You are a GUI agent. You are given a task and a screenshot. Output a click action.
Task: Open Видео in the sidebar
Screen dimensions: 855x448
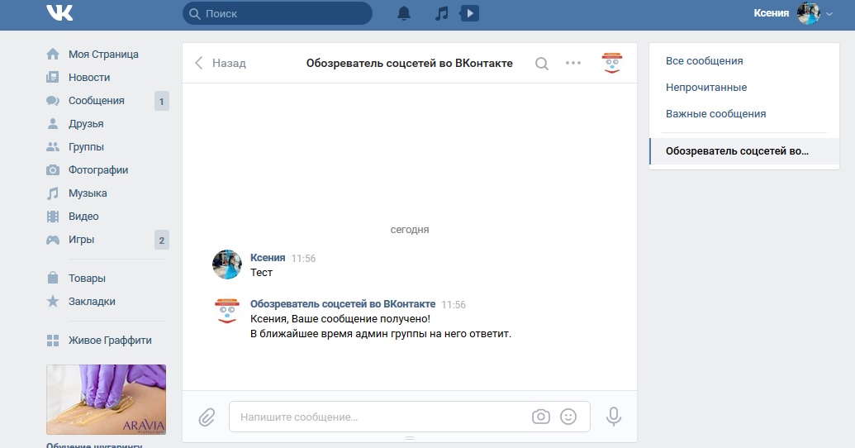point(83,216)
